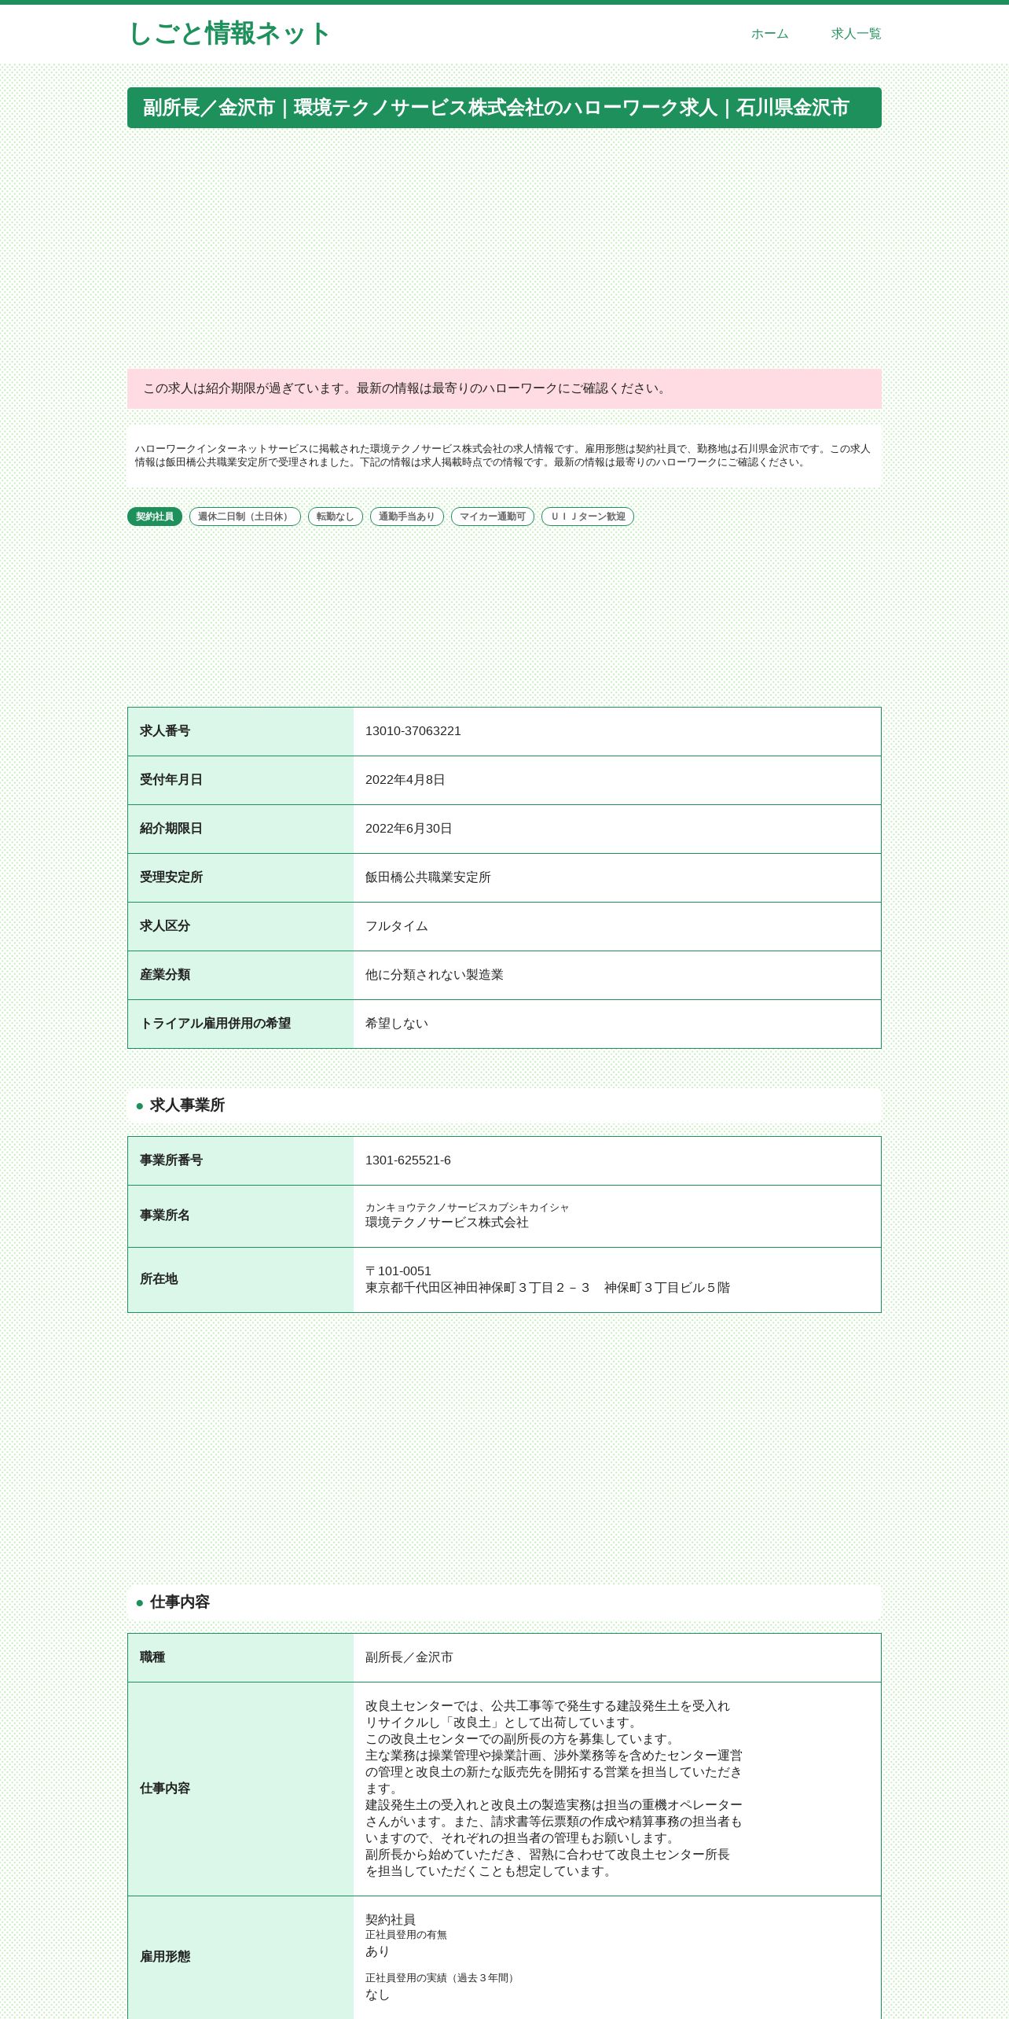The image size is (1009, 2019).
Task: Click the pink expired-listing notice
Action: [504, 388]
